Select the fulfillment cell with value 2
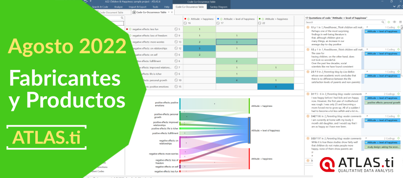 pyautogui.click(x=236, y=61)
